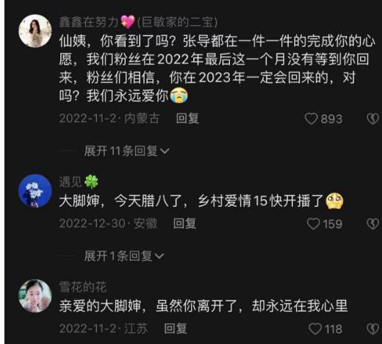Click the chevron next to 展开1条回复

[x=159, y=257]
